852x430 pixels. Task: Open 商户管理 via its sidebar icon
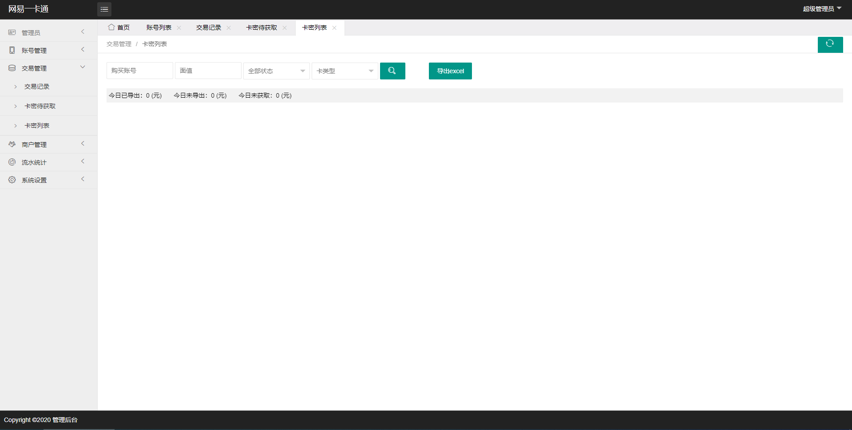pyautogui.click(x=12, y=144)
